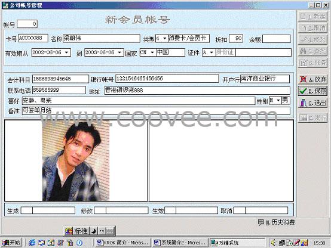Switch to KROK 简介 taskbar window

[123, 243]
